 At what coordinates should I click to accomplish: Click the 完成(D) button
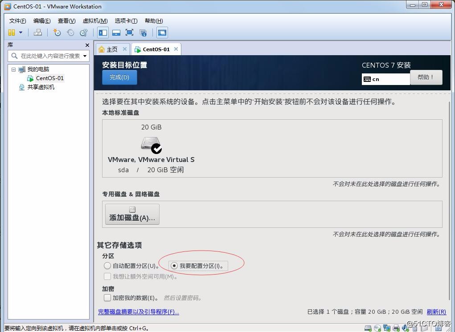(119, 77)
